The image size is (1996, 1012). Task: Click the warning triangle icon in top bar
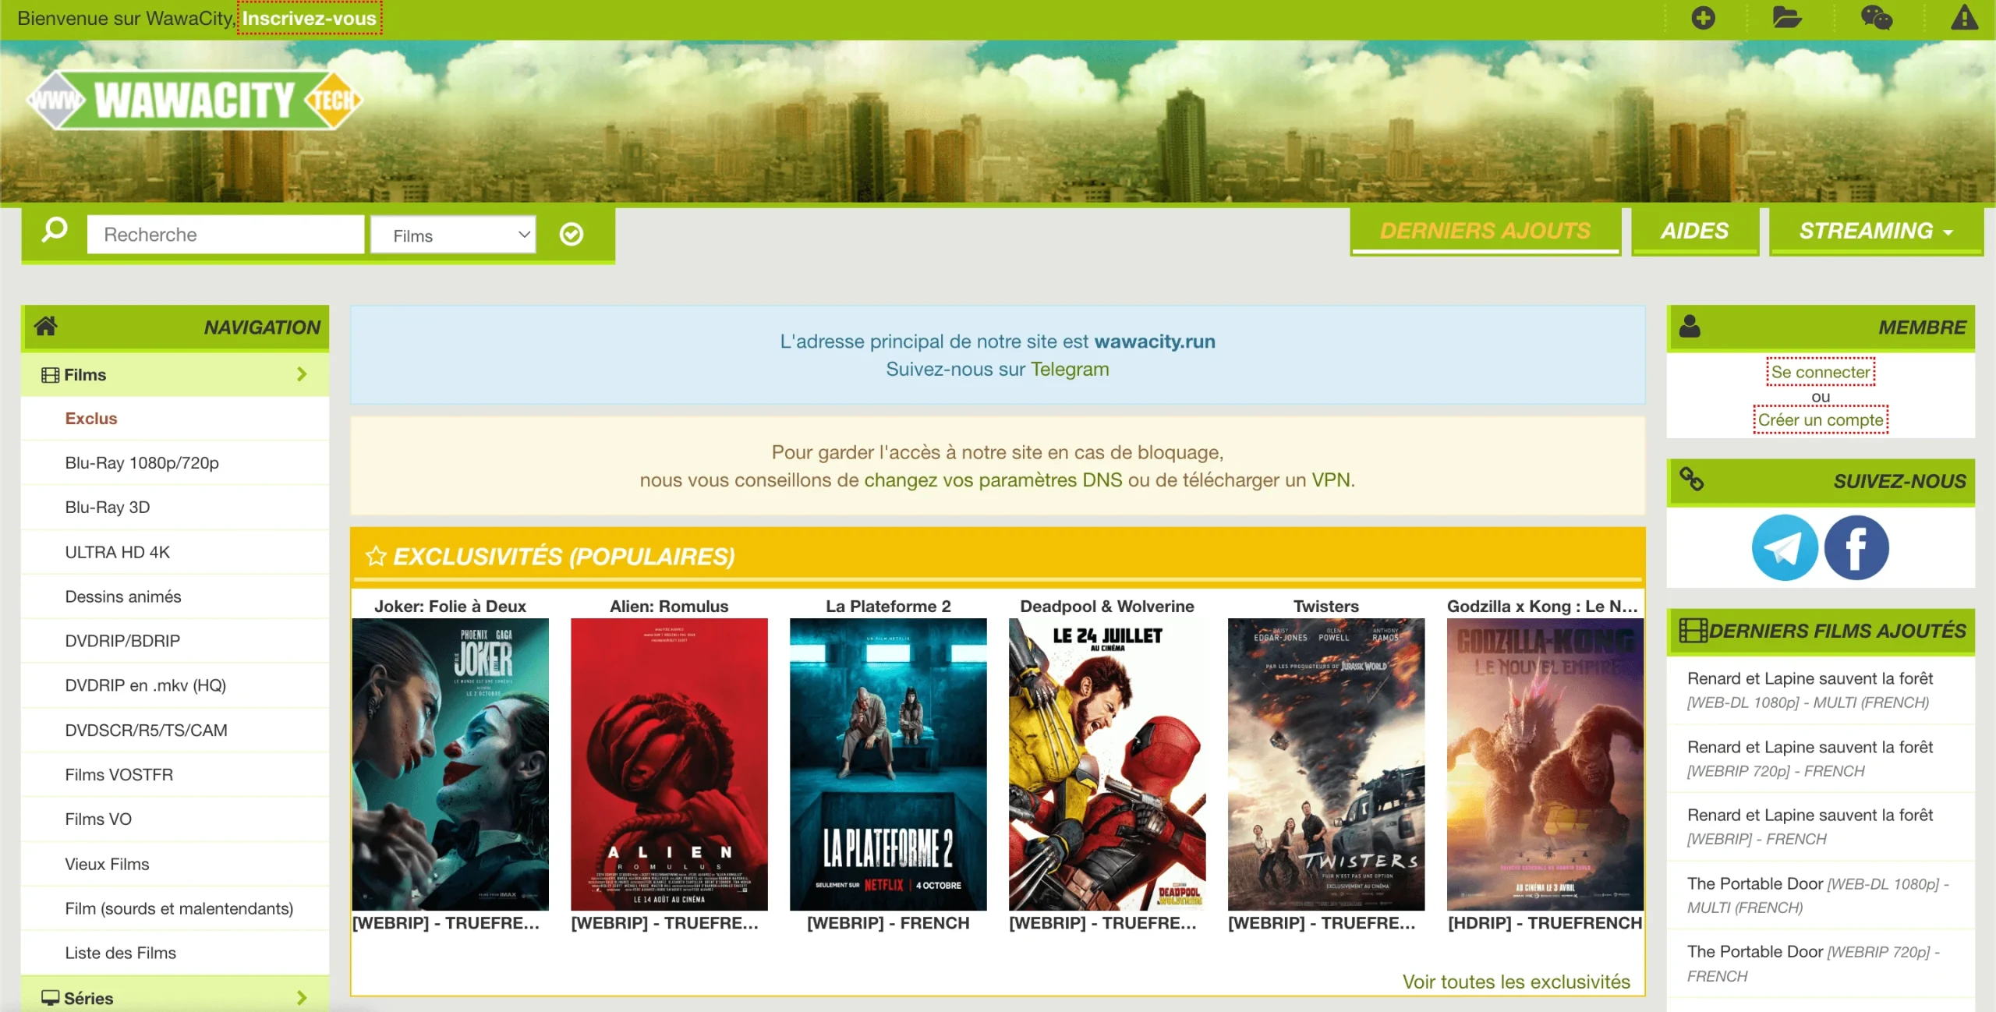coord(1964,18)
